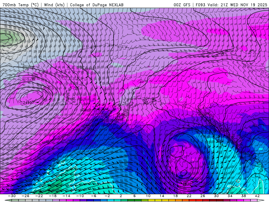Click the -30 colorbar scale label
This screenshot has width=269, height=202.
coord(12,196)
